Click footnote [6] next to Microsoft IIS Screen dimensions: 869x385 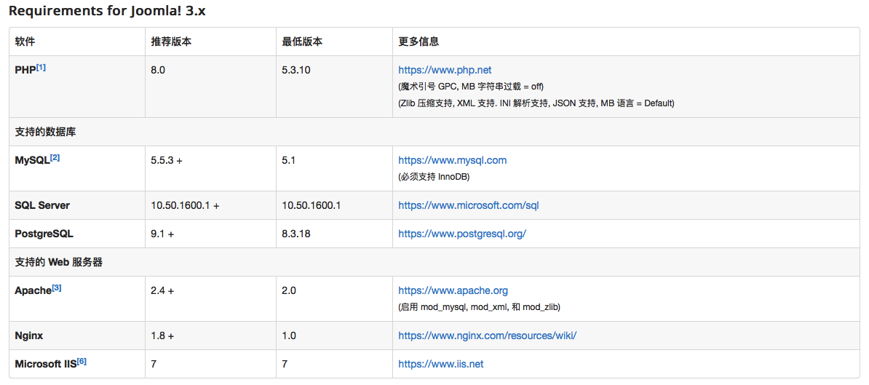click(x=82, y=361)
